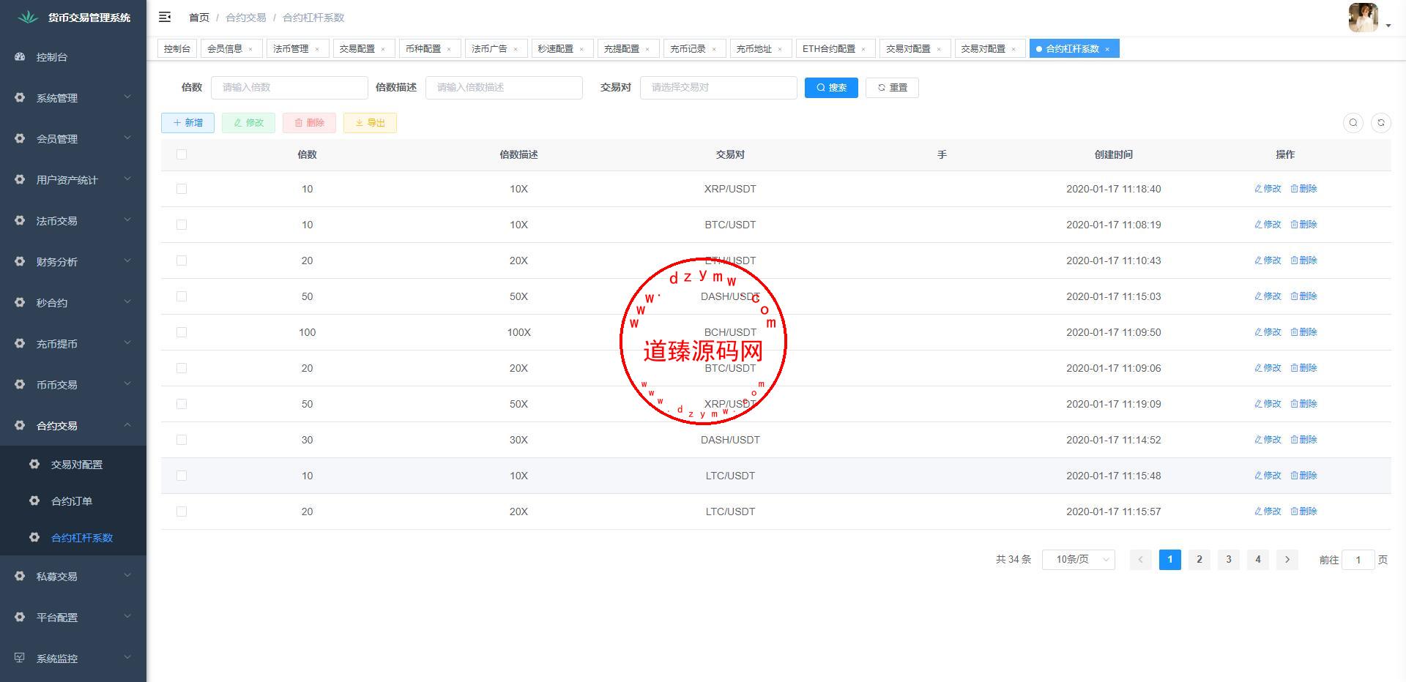The height and width of the screenshot is (682, 1406).
Task: Check the DASH/USDT 50X row checkbox
Action: coord(182,296)
